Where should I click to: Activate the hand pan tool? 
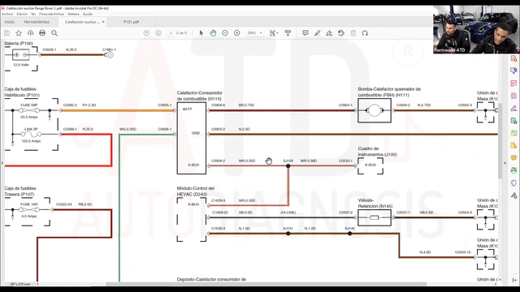[x=213, y=32]
